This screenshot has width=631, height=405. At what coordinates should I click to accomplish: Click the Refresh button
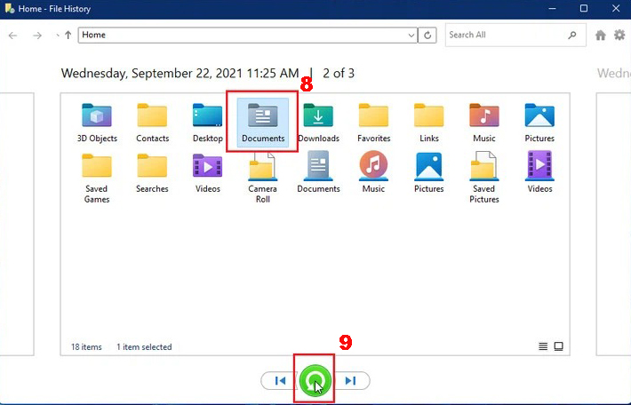[427, 36]
